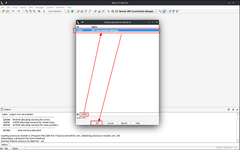This screenshot has height=150, width=240.
Task: Click the 'Line 1 of 1' label
Action: (82, 118)
